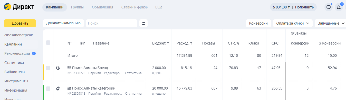This screenshot has width=346, height=100.
Task: Click Статистика under Поиск Алматы Категории
Action: coord(133,94)
